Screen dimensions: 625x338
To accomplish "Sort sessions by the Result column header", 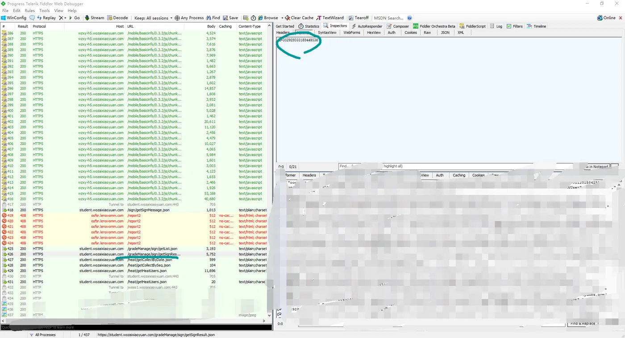I will 23,26.
